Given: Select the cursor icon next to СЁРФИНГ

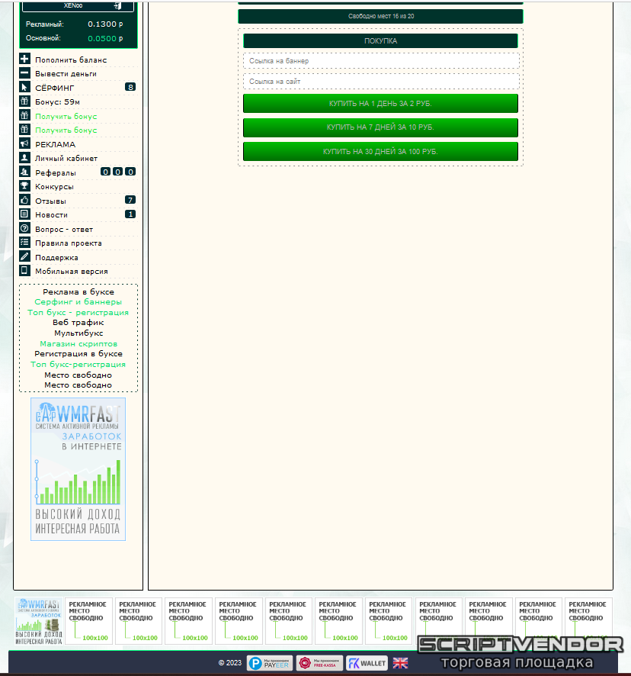Looking at the screenshot, I should tap(24, 88).
